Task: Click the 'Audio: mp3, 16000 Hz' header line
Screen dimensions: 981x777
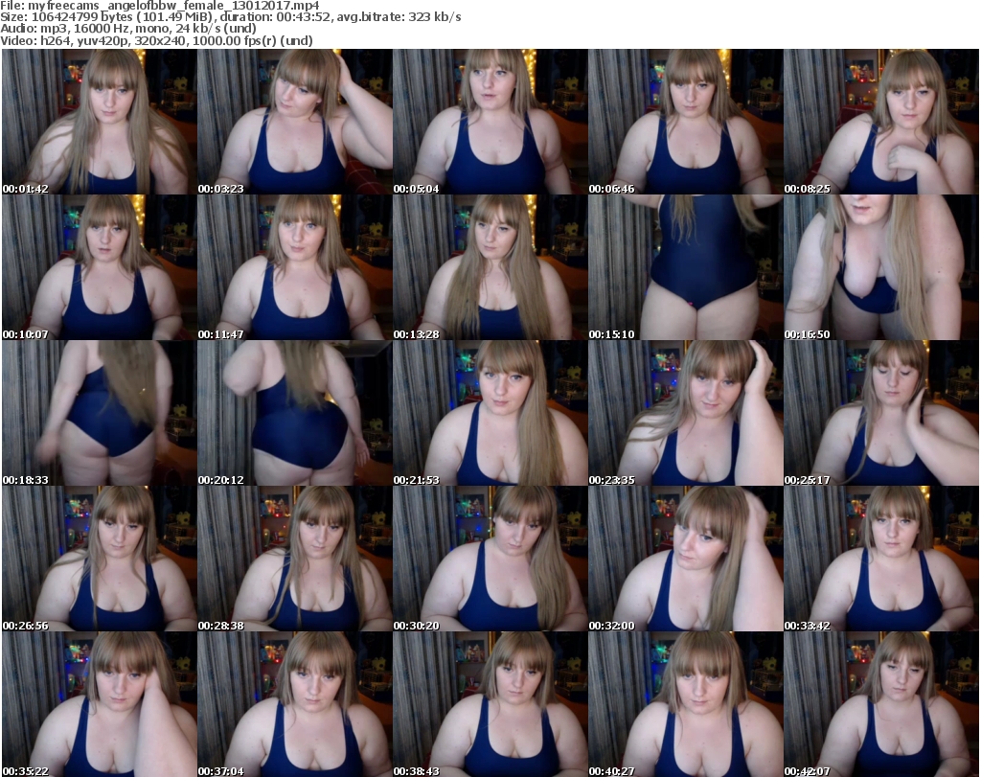Action: tap(128, 29)
